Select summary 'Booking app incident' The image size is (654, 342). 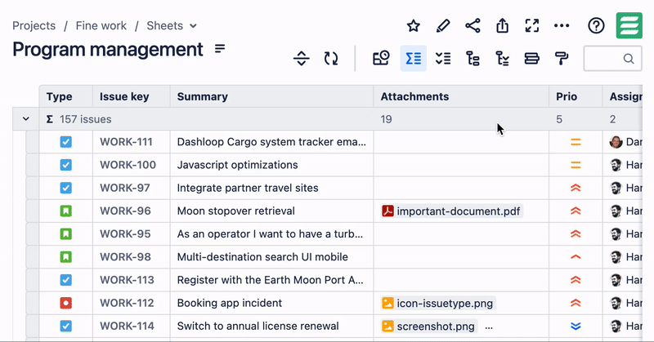230,303
